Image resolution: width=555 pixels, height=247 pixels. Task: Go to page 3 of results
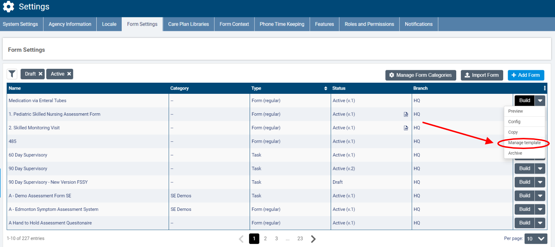pyautogui.click(x=276, y=239)
